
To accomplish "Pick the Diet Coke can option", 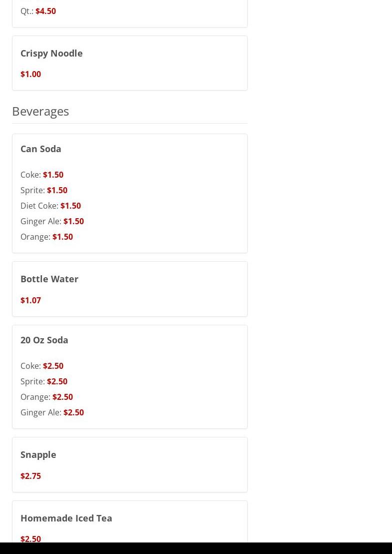I will [x=50, y=206].
